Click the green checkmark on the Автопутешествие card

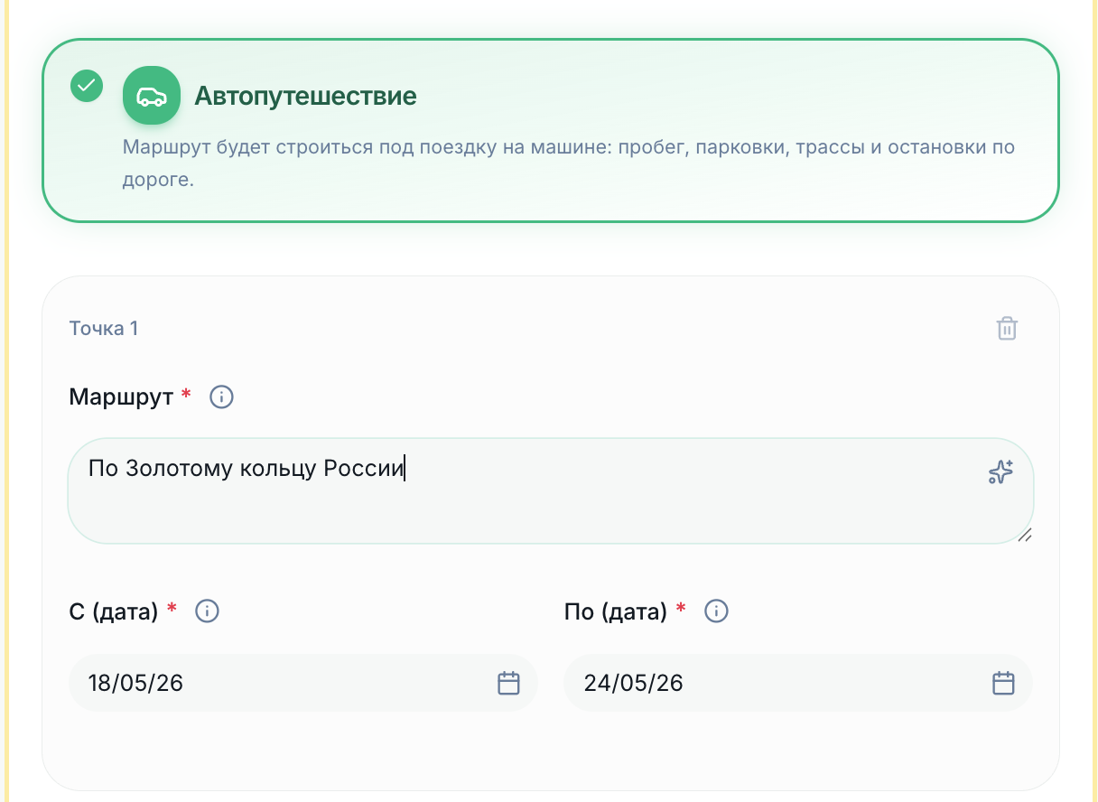point(87,86)
